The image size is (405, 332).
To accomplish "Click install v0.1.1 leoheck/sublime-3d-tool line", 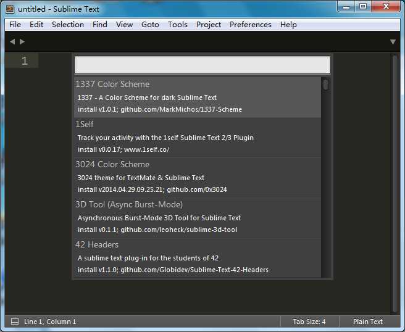I will click(x=157, y=230).
